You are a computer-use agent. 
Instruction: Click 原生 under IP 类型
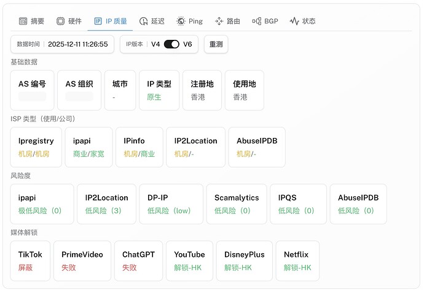coord(154,97)
